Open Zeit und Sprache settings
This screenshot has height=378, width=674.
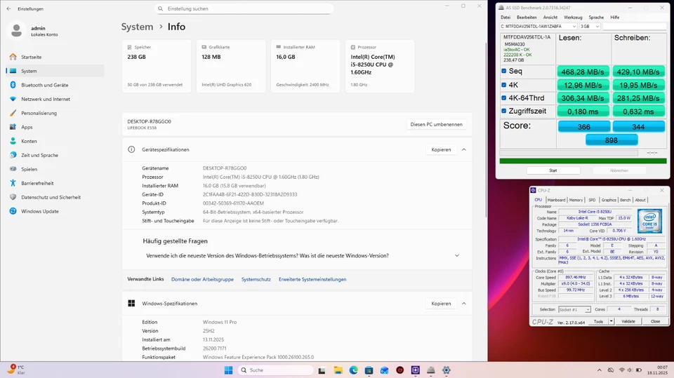pos(55,156)
